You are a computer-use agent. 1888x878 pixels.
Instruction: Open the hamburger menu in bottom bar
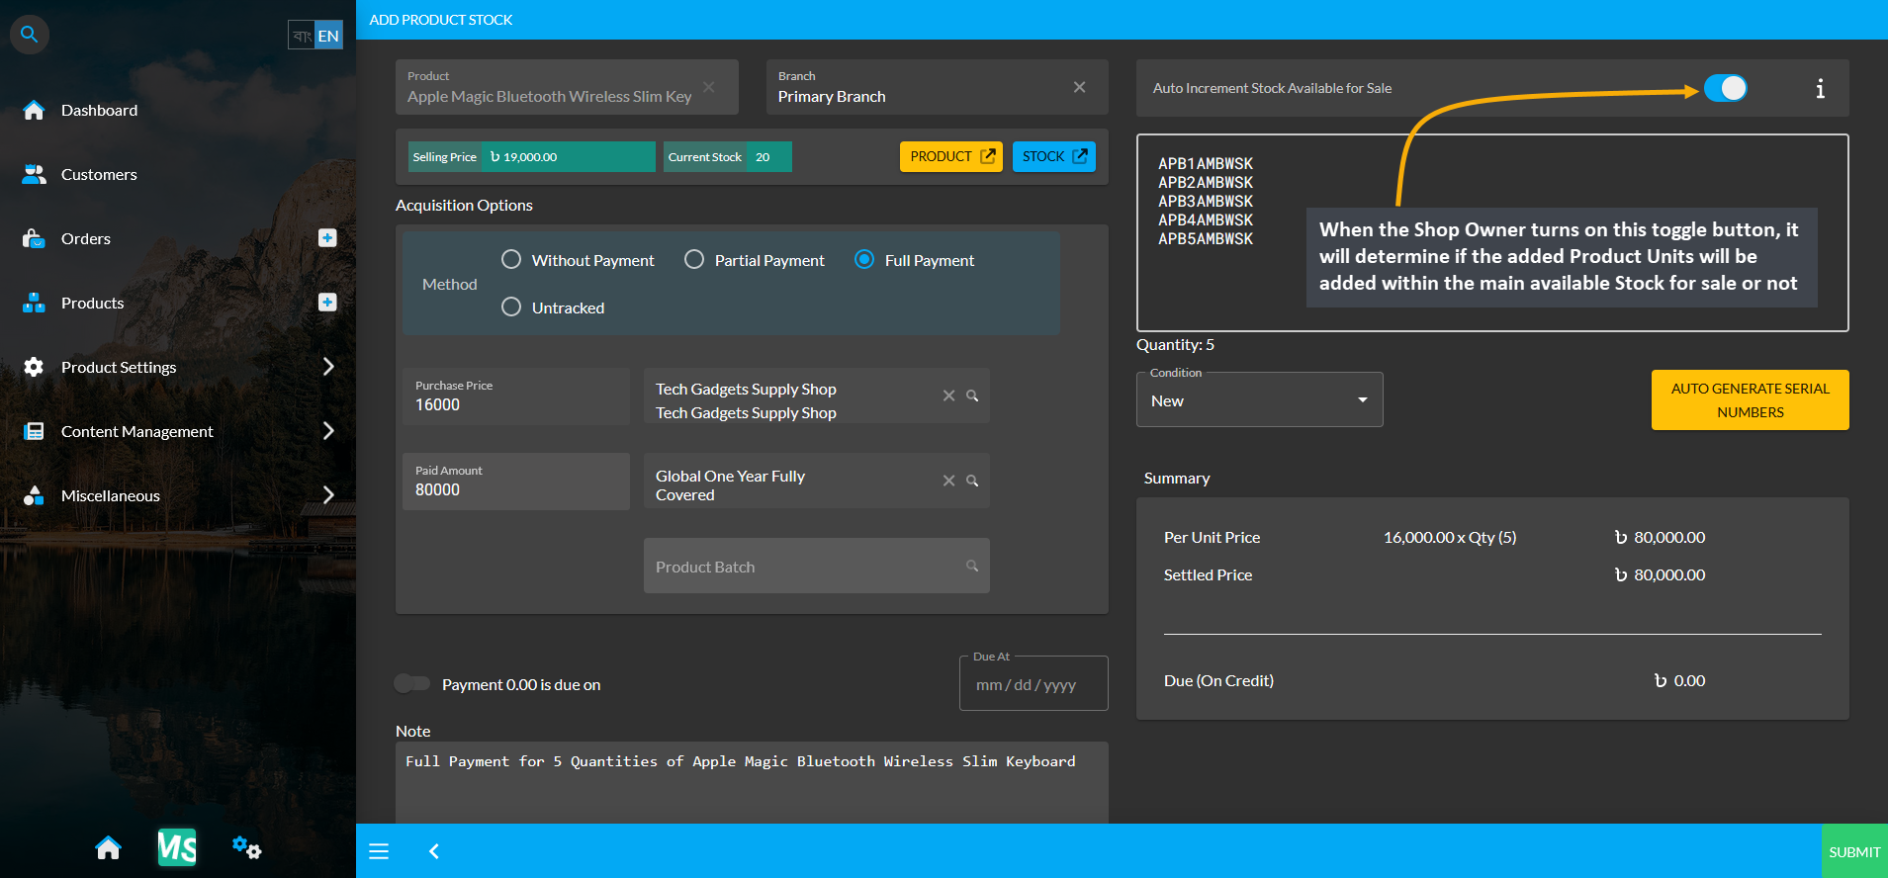pyautogui.click(x=379, y=851)
